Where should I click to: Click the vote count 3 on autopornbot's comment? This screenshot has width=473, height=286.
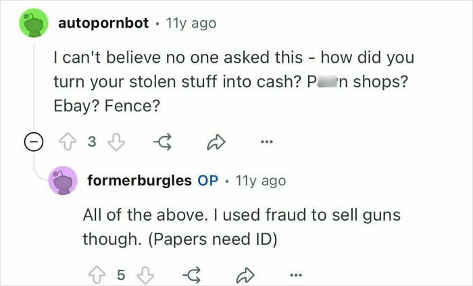coord(93,144)
